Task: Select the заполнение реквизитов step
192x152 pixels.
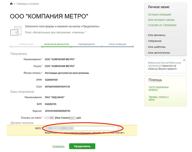Action: coord(56,44)
